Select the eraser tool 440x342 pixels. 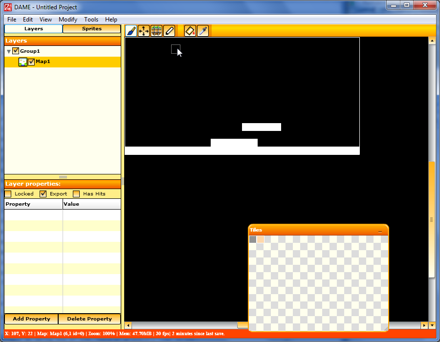(169, 31)
